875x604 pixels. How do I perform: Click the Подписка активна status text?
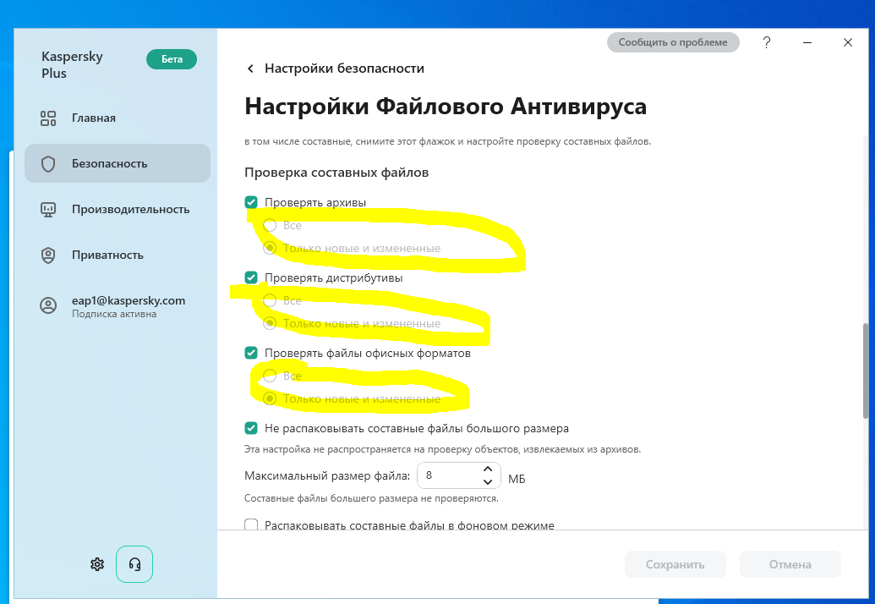(x=114, y=314)
